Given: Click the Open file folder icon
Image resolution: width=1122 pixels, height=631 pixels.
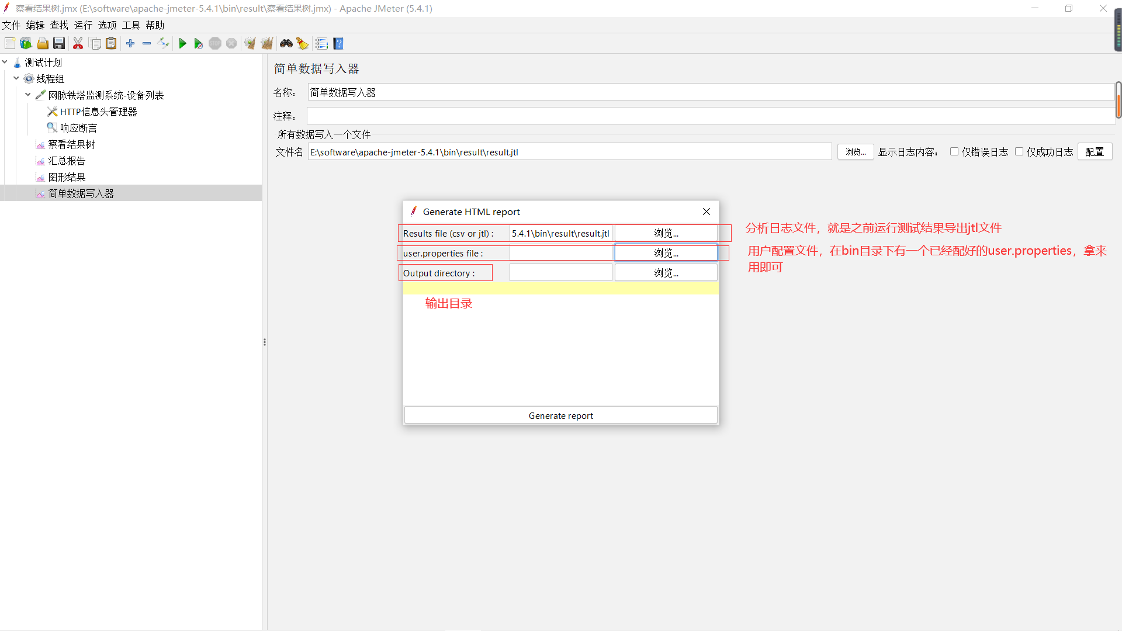Looking at the screenshot, I should click(43, 44).
